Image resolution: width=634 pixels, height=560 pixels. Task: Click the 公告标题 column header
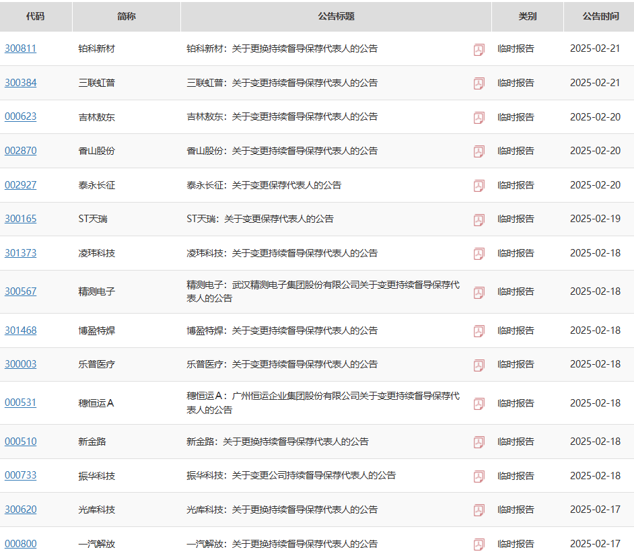click(x=336, y=16)
